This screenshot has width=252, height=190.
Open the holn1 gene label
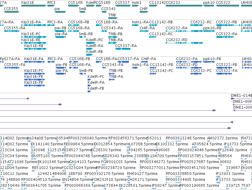(x=137, y=3)
